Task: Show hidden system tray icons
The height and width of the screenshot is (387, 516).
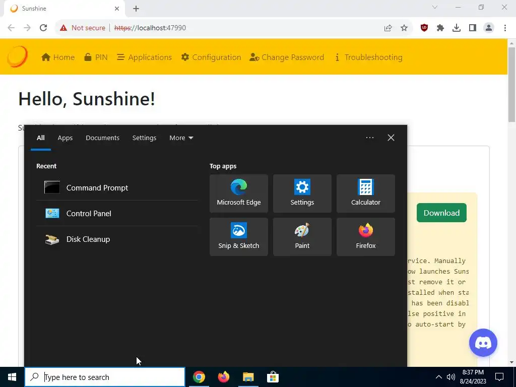Action: [x=439, y=377]
